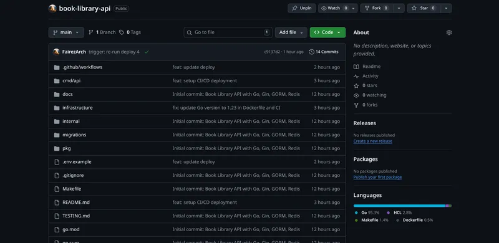Screen dimensions: 499x243
Task: Open the .github/workflows folder
Action: coord(82,67)
